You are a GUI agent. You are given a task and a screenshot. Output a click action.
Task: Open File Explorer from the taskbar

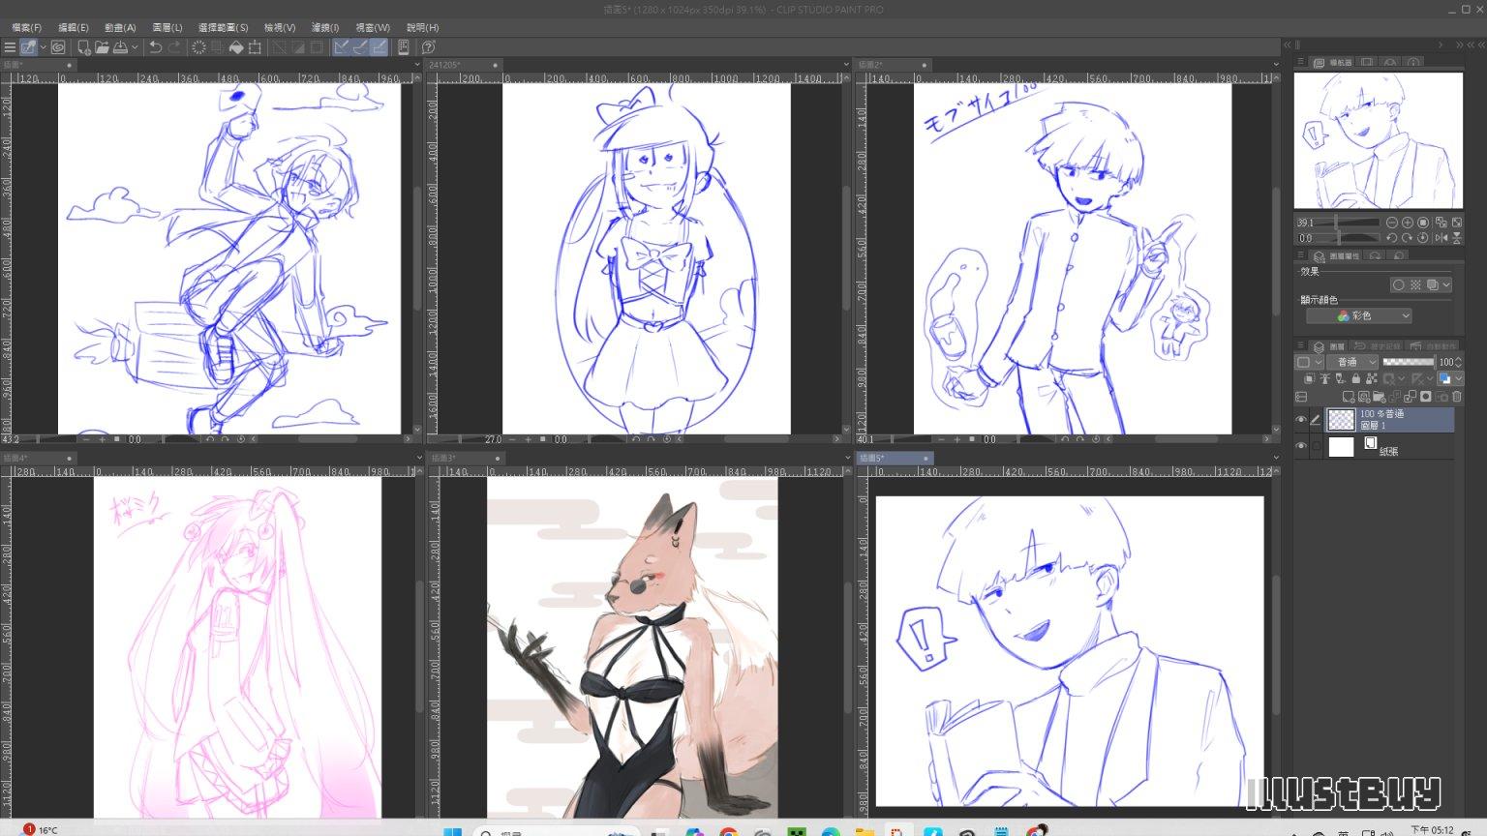point(865,831)
